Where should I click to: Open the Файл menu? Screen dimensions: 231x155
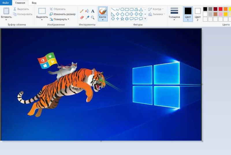[5, 3]
